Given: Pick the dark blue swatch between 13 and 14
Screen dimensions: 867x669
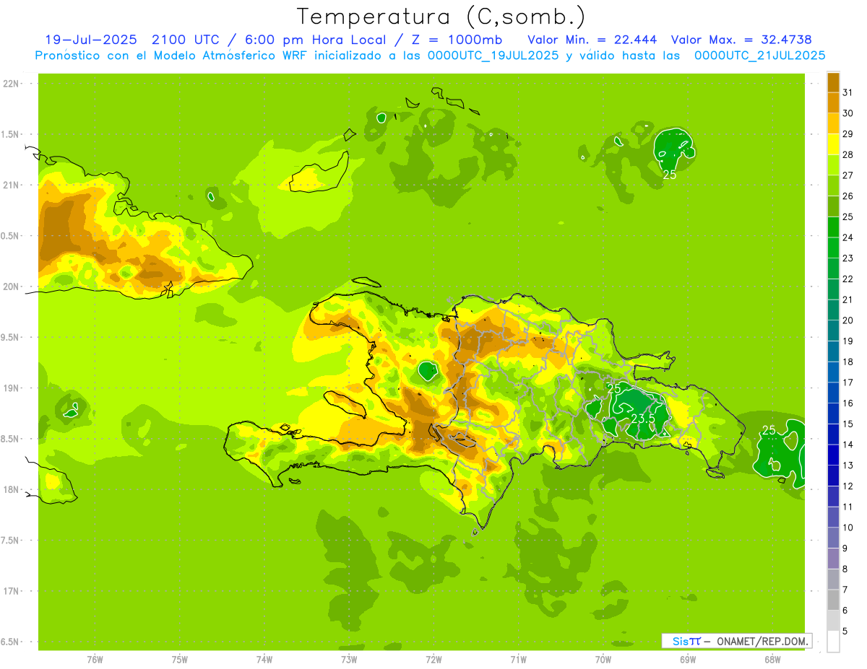Looking at the screenshot, I should click(833, 455).
